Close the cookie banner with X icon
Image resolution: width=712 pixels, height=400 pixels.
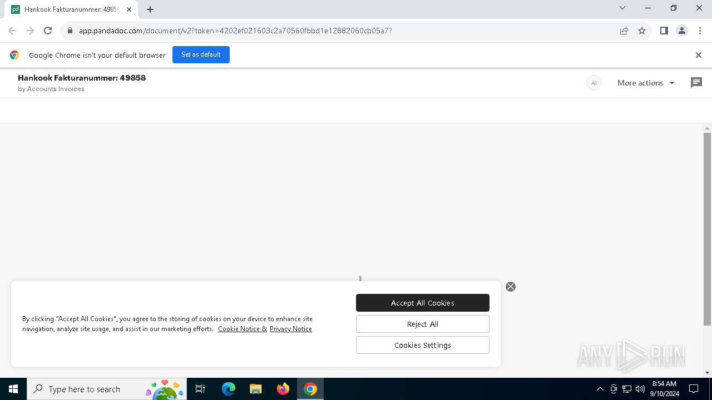click(x=511, y=287)
